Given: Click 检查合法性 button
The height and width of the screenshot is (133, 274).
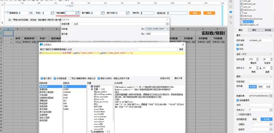Looking at the screenshot, I should click(165, 78).
